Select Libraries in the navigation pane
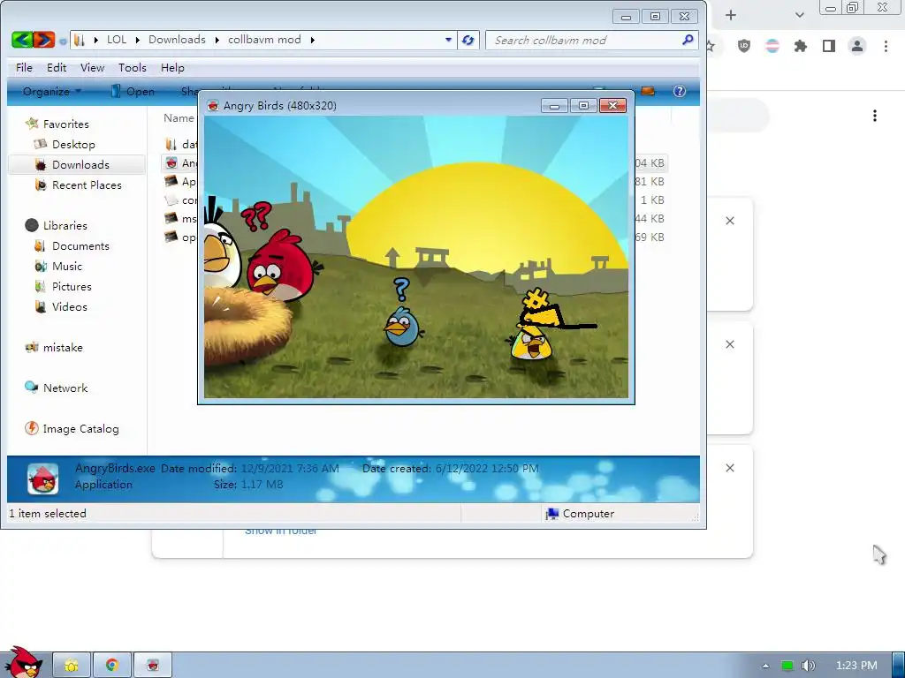 (57, 225)
